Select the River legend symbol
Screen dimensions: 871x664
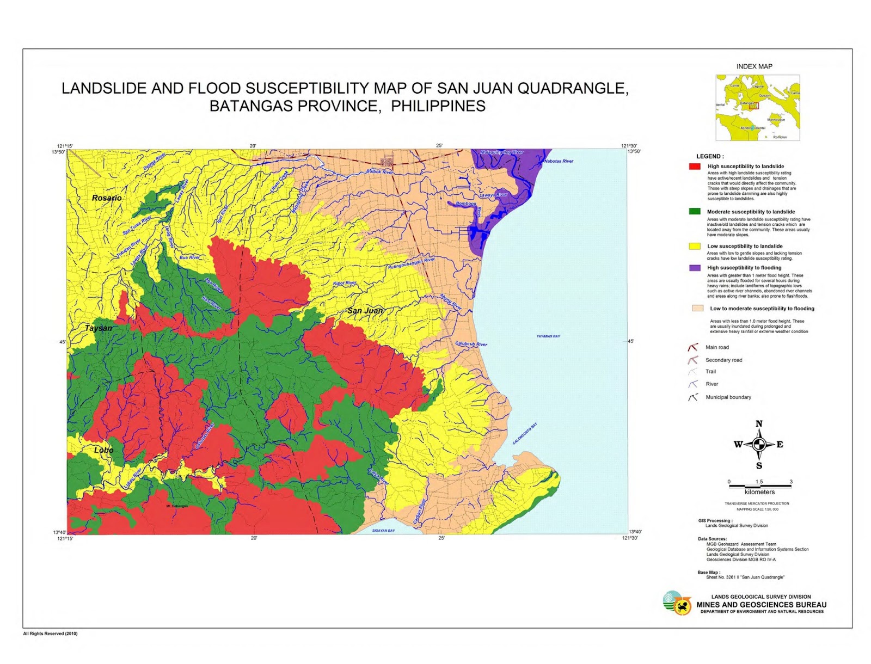(x=692, y=384)
